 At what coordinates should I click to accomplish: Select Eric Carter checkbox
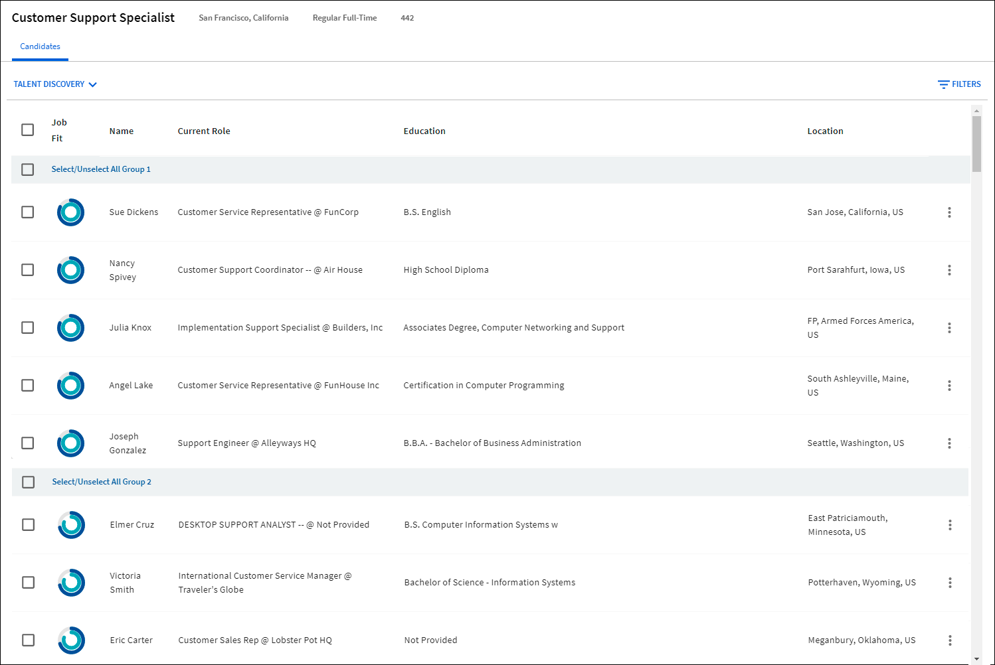coord(28,640)
